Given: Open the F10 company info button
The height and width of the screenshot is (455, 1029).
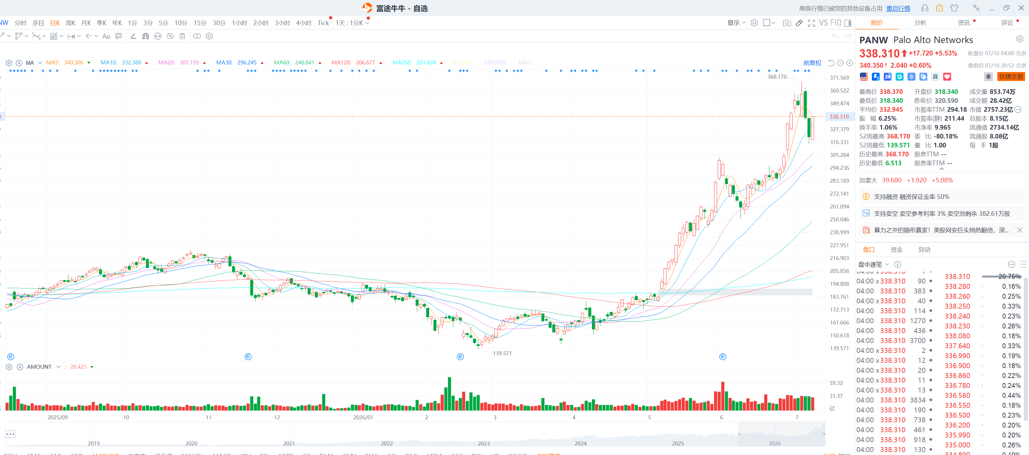Looking at the screenshot, I should [836, 23].
